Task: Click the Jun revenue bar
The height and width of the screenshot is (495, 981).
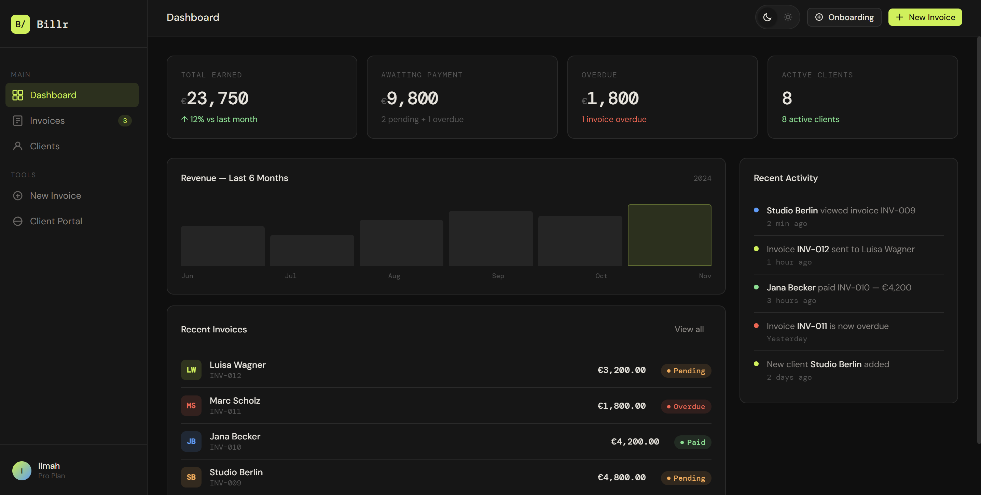Action: tap(223, 246)
